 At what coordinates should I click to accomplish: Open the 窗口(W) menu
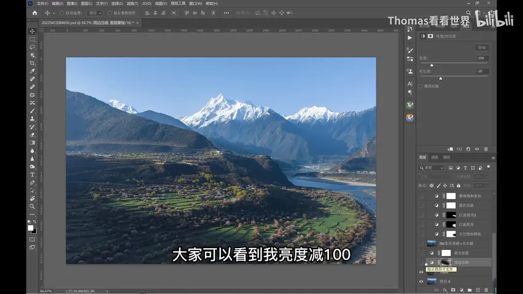(195, 3)
